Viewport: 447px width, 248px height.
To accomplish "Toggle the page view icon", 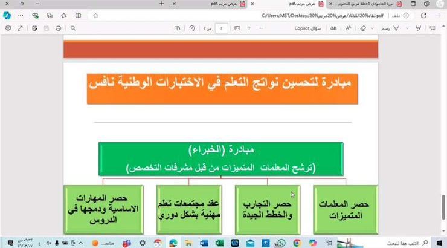I will pyautogui.click(x=177, y=28).
